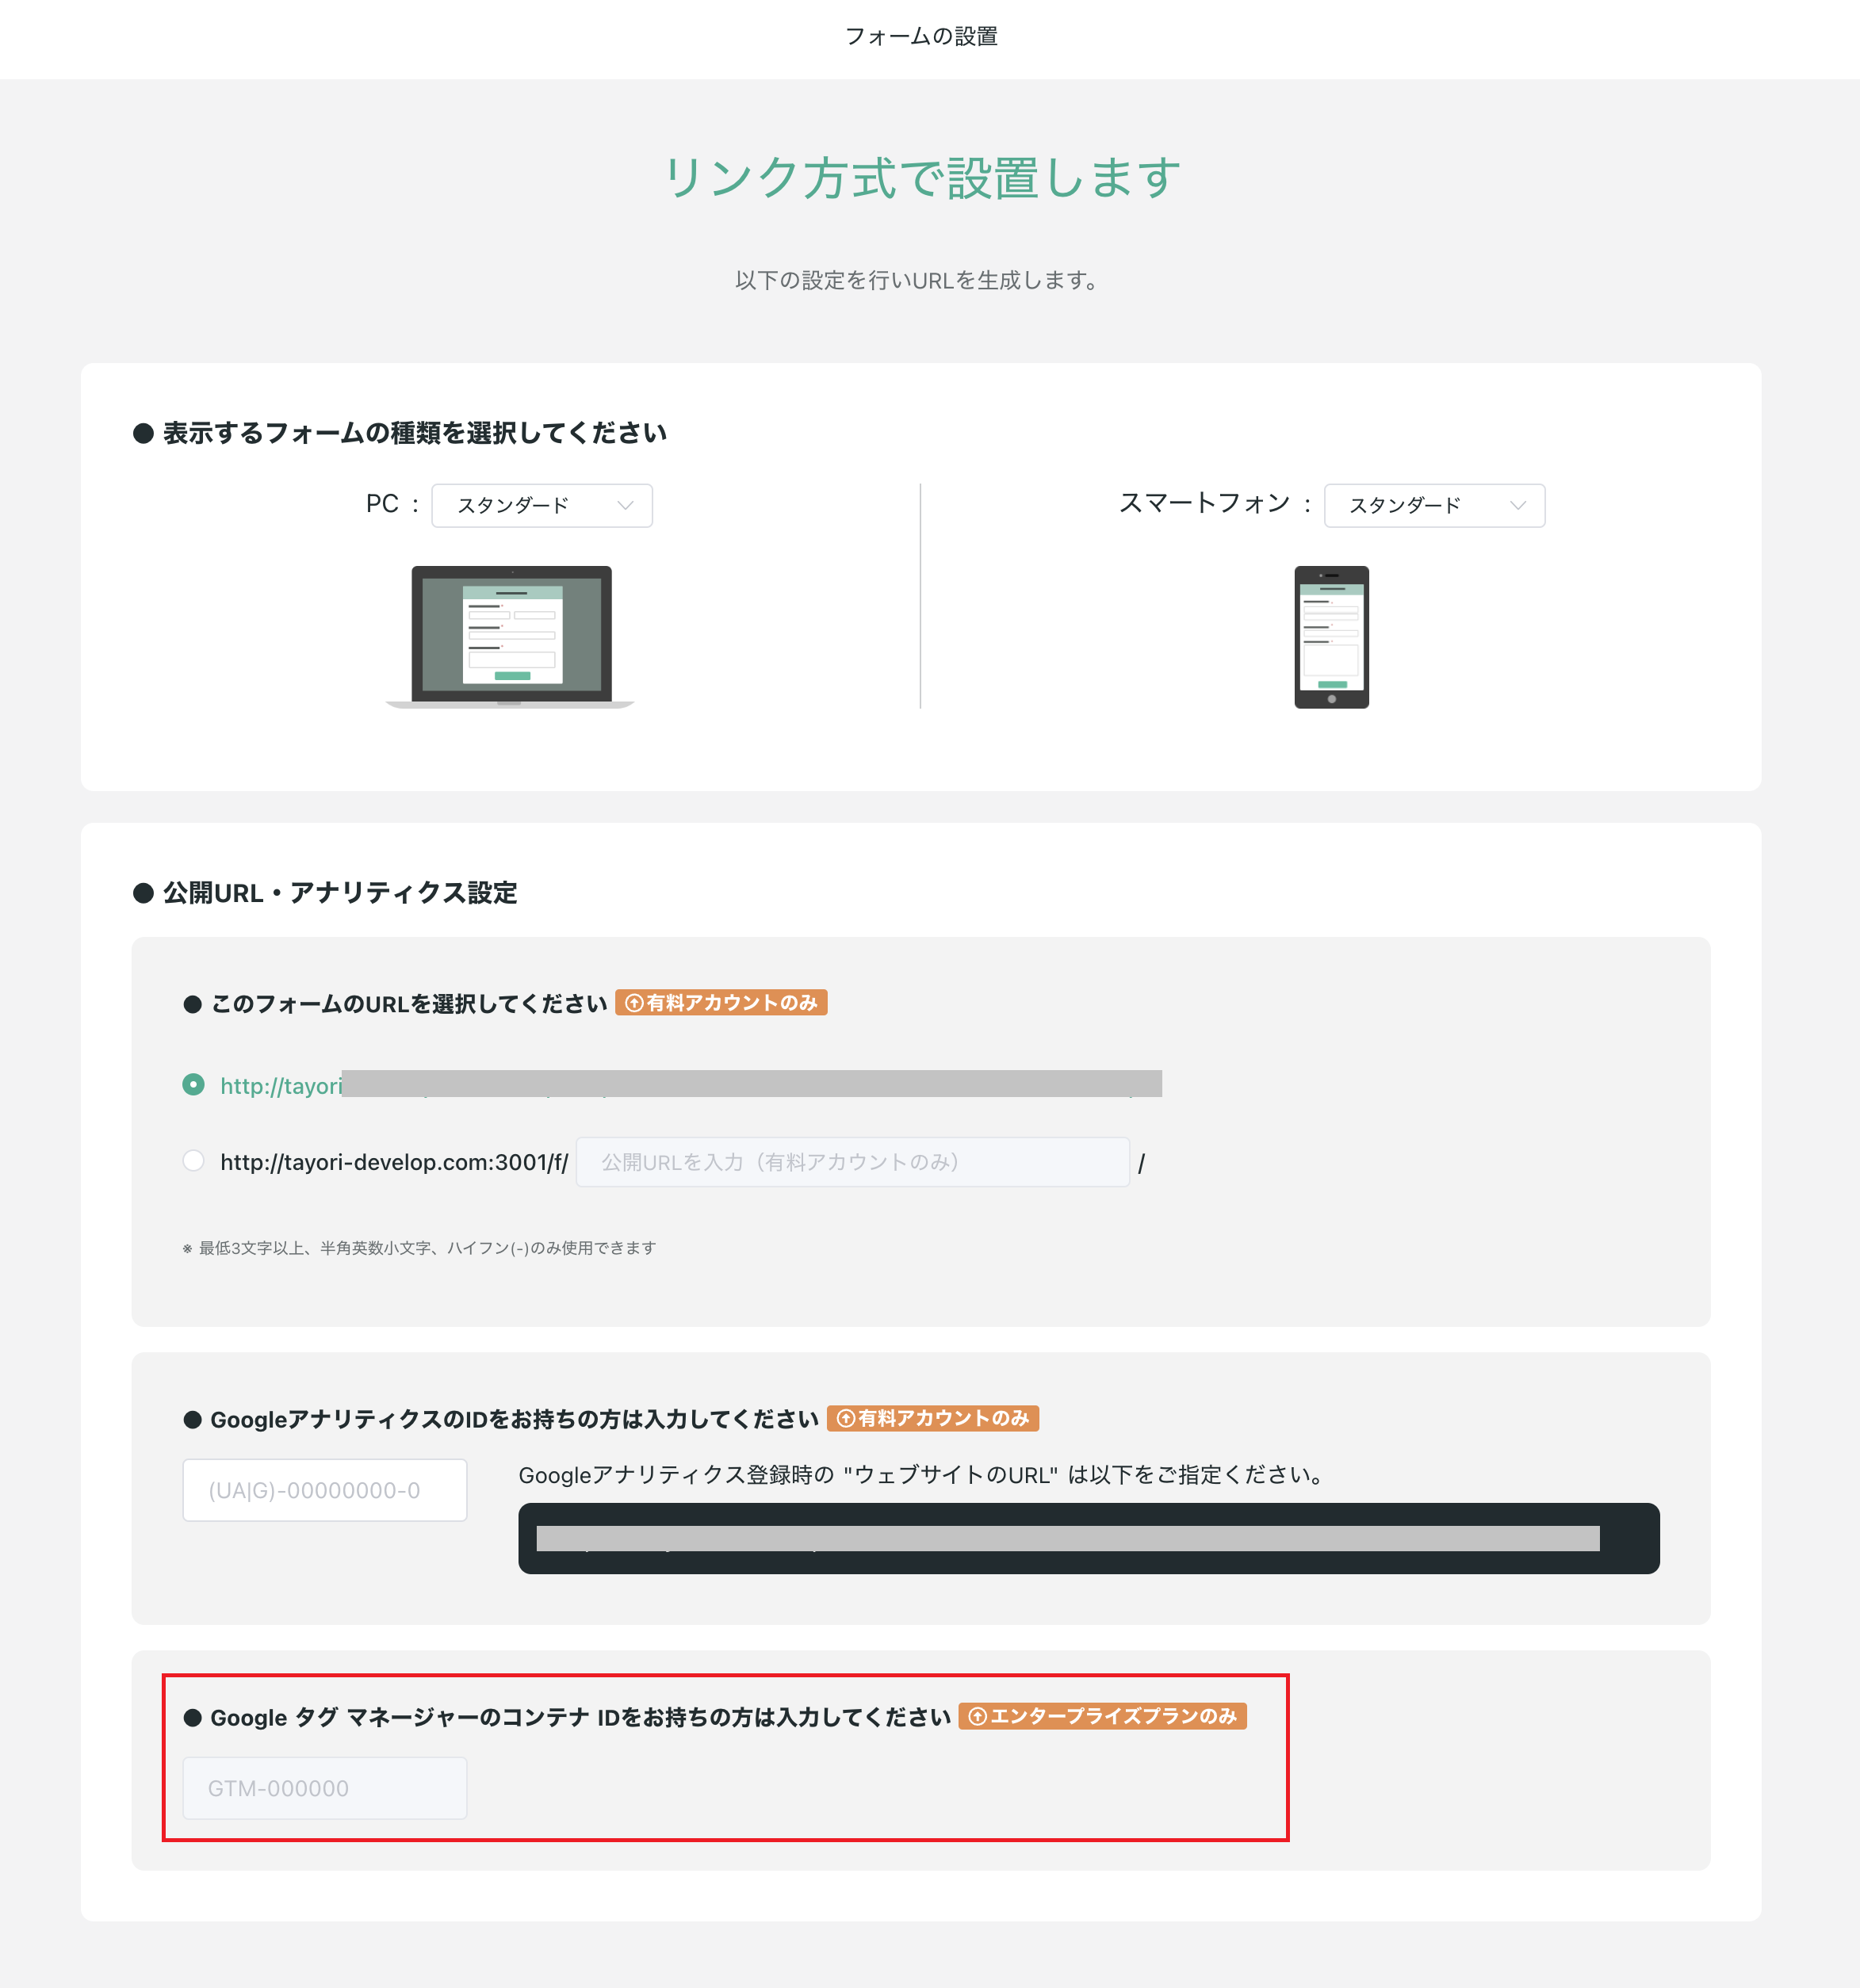Click the エンタープライズプランのみ badge
Viewport: 1860px width, 1988px height.
tap(1102, 1716)
